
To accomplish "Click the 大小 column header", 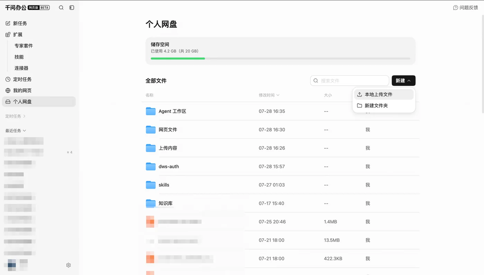I will pos(328,95).
